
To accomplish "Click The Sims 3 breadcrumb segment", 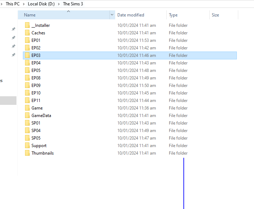I will (x=73, y=4).
